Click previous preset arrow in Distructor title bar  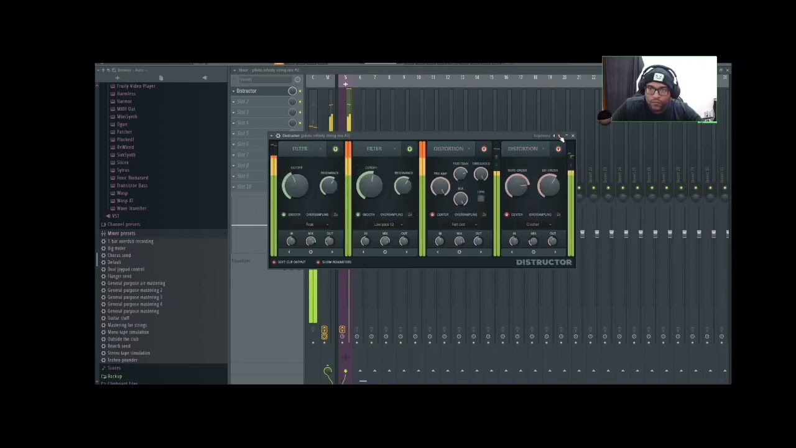pos(554,136)
